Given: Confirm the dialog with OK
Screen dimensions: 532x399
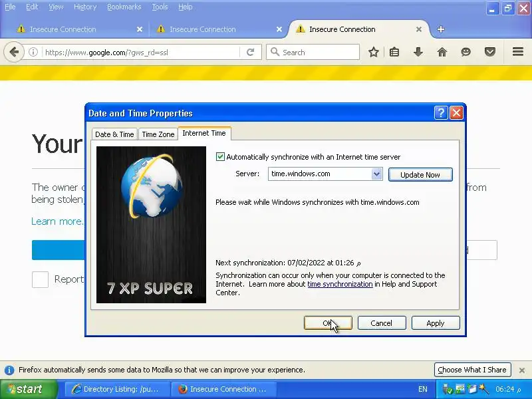Looking at the screenshot, I should pos(328,323).
